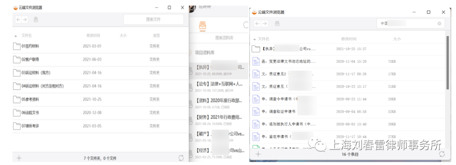This screenshot has width=456, height=165.
Task: Select the 【经济】 project in middle panel
Action: tap(219, 154)
